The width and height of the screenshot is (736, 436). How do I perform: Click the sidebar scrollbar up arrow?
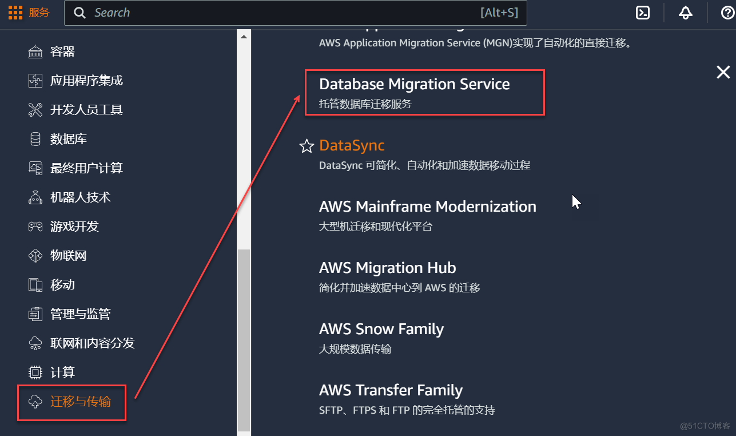pos(244,37)
